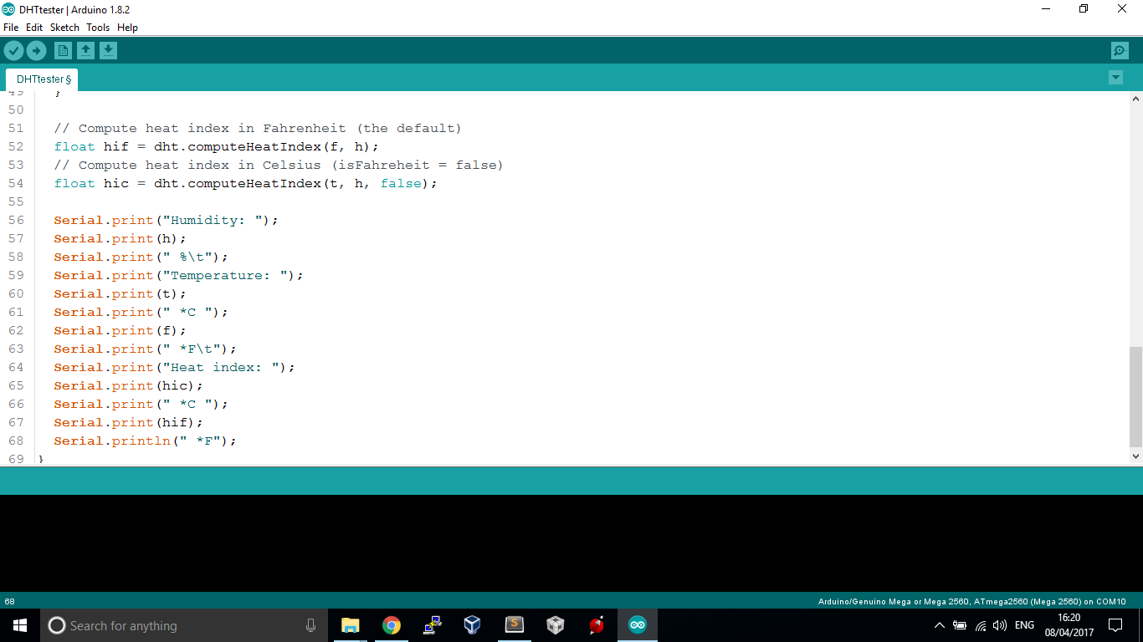Click line 52 float hif declaration
The width and height of the screenshot is (1143, 642).
coord(217,146)
